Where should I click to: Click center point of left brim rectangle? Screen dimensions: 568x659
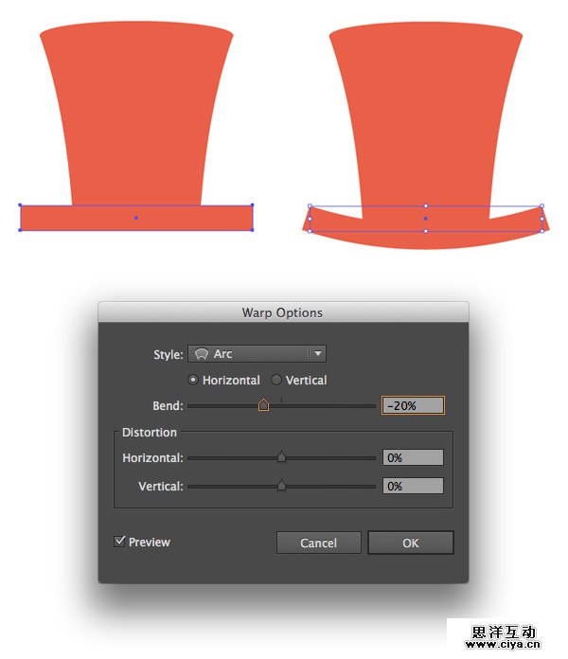click(136, 218)
